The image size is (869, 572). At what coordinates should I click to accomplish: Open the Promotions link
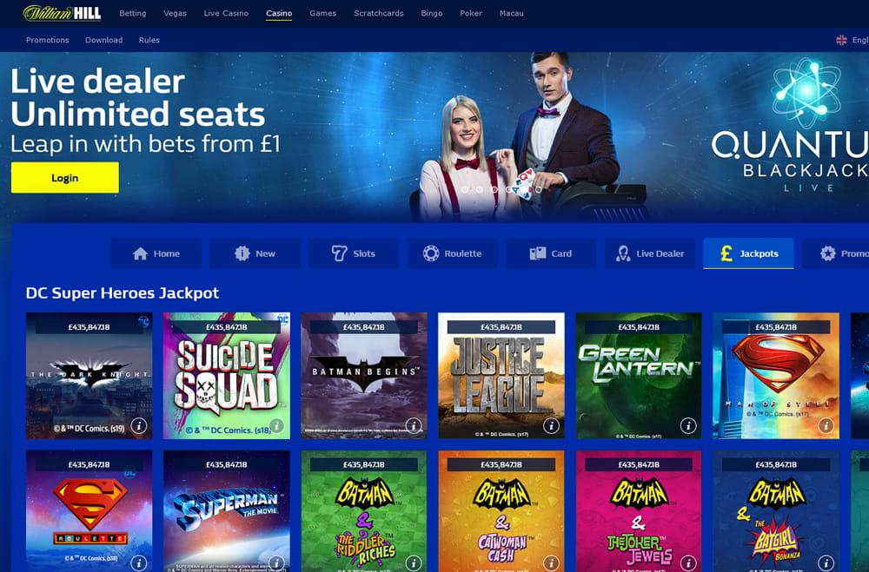pos(48,40)
